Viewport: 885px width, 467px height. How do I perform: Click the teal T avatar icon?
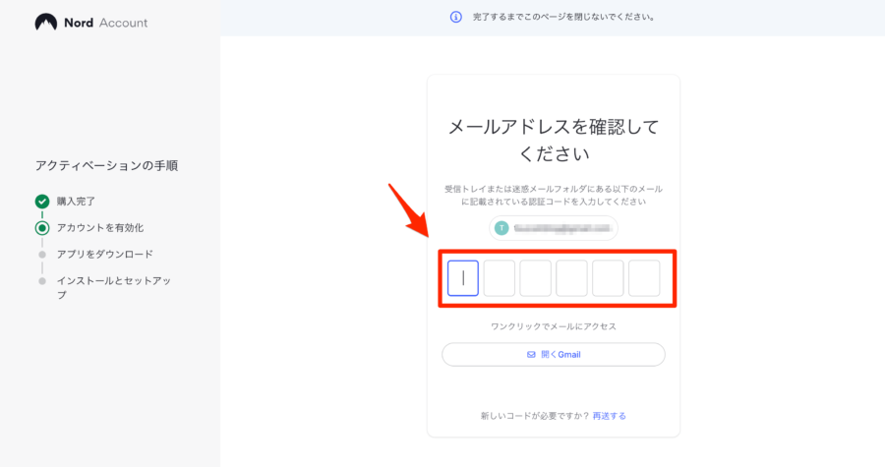[501, 228]
